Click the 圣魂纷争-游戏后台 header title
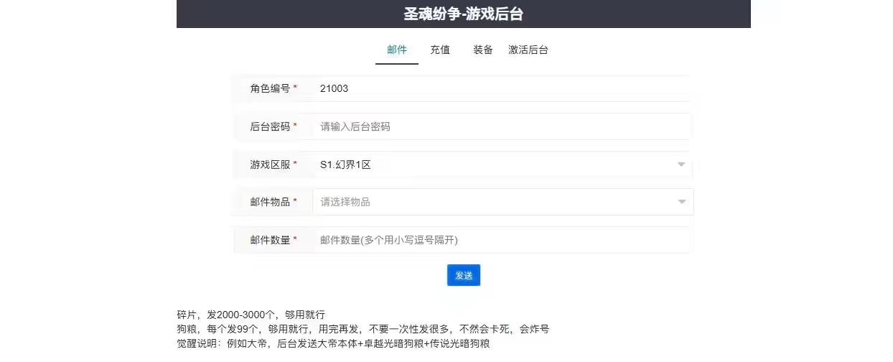893x362 pixels. [x=463, y=14]
